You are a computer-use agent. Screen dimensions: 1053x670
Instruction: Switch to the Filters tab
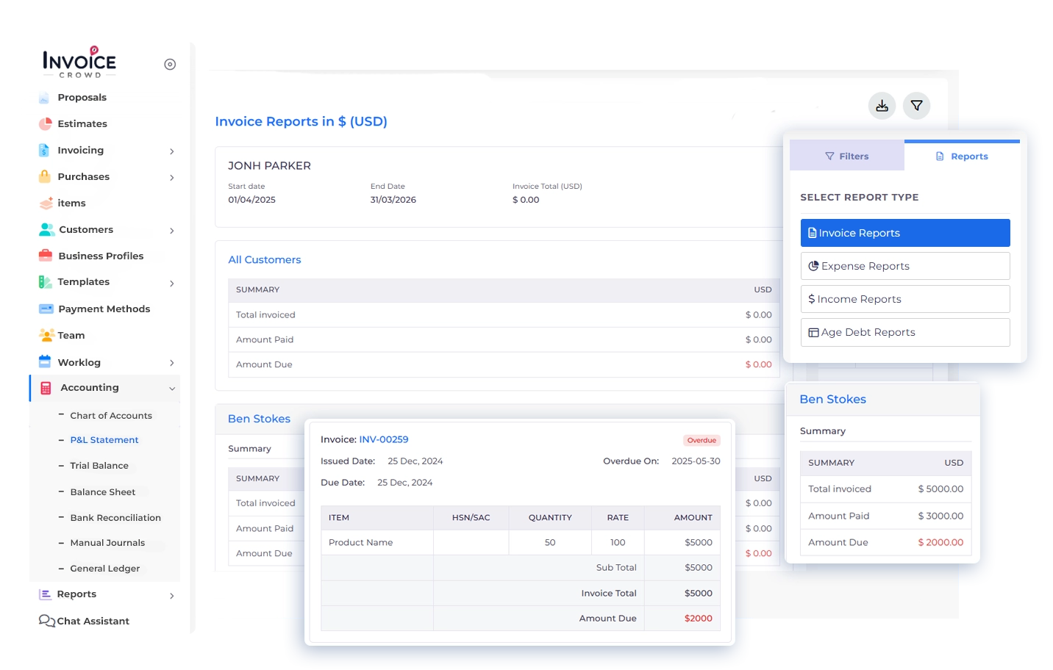846,156
